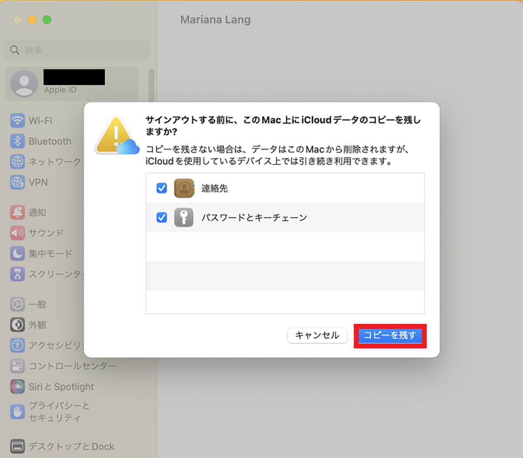Click the Apple ID label

click(x=60, y=90)
